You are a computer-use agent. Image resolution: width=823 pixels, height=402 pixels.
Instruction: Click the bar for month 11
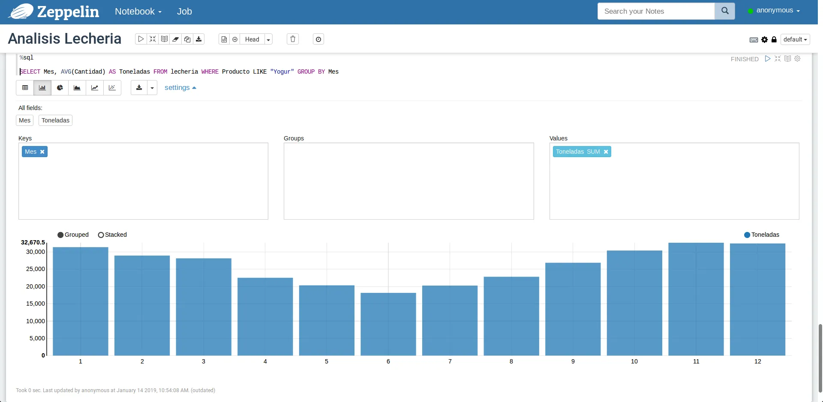click(696, 299)
